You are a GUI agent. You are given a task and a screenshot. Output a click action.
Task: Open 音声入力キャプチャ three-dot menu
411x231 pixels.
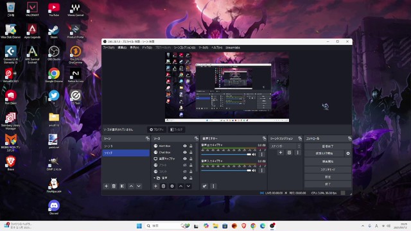point(261,171)
